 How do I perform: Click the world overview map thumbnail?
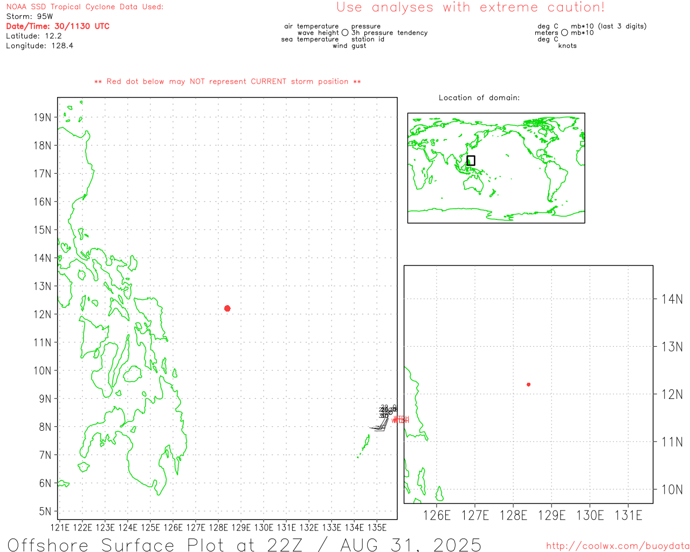pyautogui.click(x=496, y=168)
